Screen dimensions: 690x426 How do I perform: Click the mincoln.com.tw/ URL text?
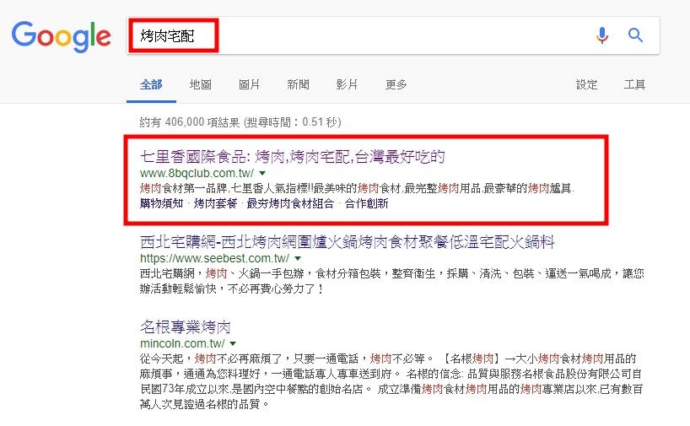[182, 343]
